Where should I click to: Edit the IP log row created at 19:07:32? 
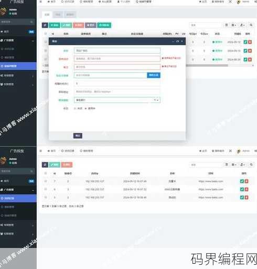pyautogui.click(x=242, y=189)
